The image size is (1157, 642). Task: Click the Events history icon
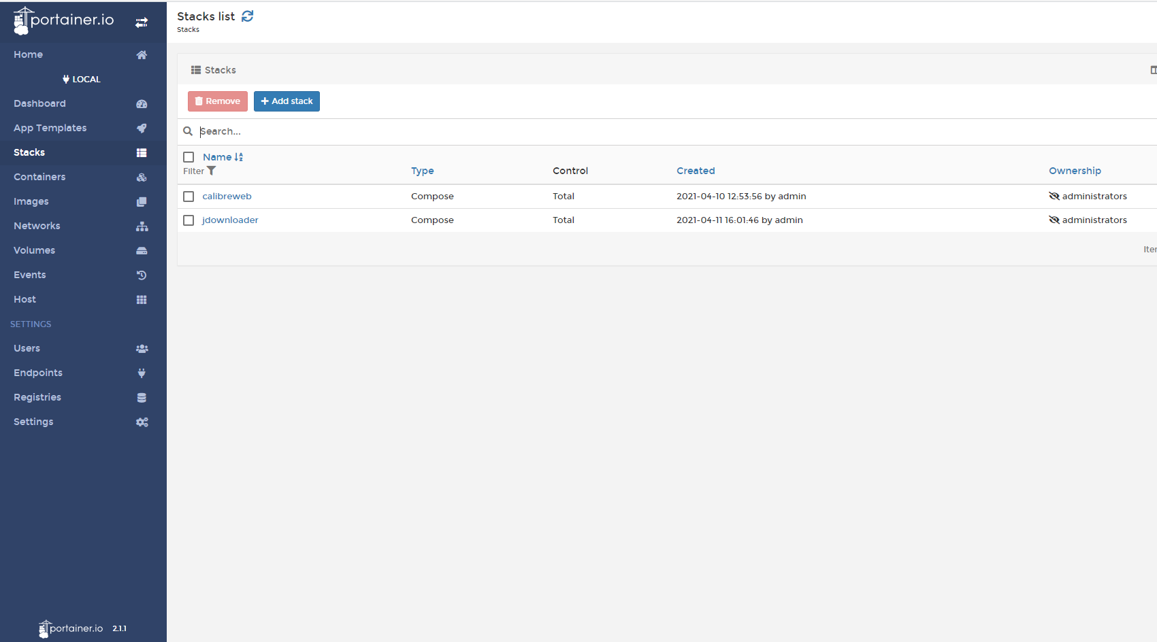point(142,275)
